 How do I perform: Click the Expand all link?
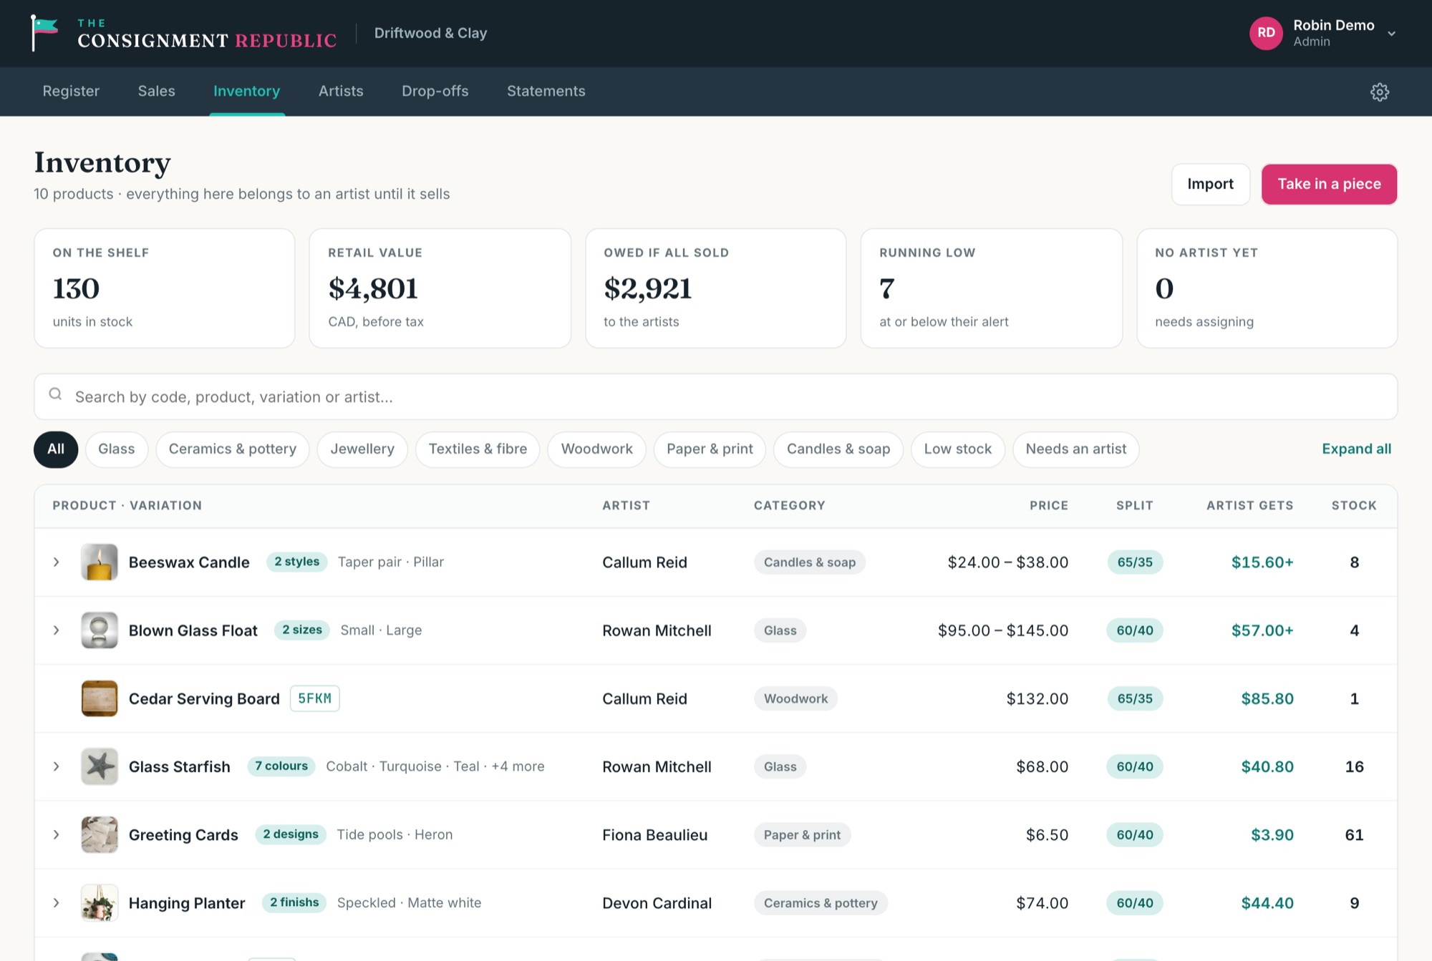(x=1356, y=449)
